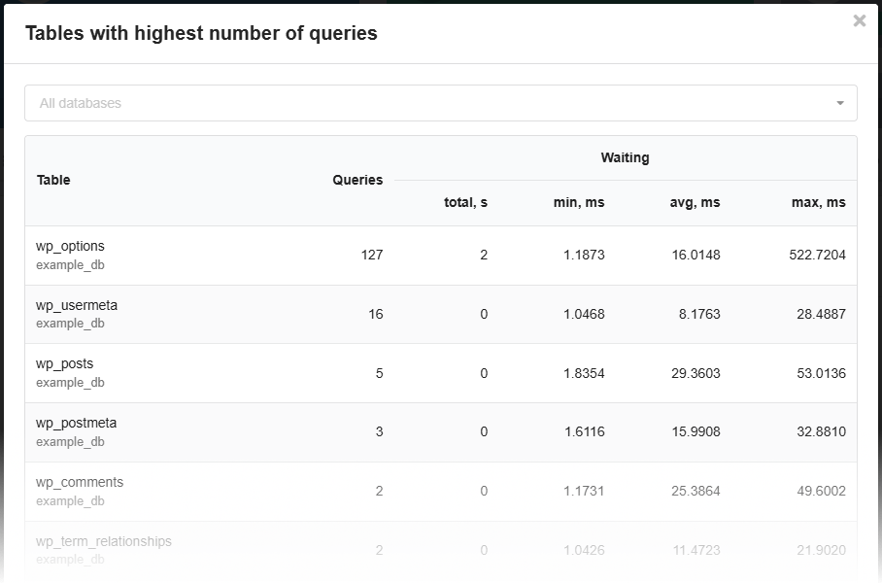Viewport: 882px width, 583px height.
Task: Select the wp_usermeta table name
Action: 77,305
